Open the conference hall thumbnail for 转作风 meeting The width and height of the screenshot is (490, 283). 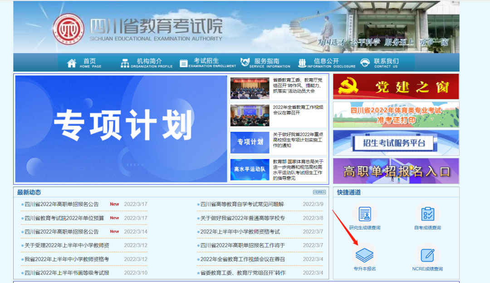tap(250, 88)
